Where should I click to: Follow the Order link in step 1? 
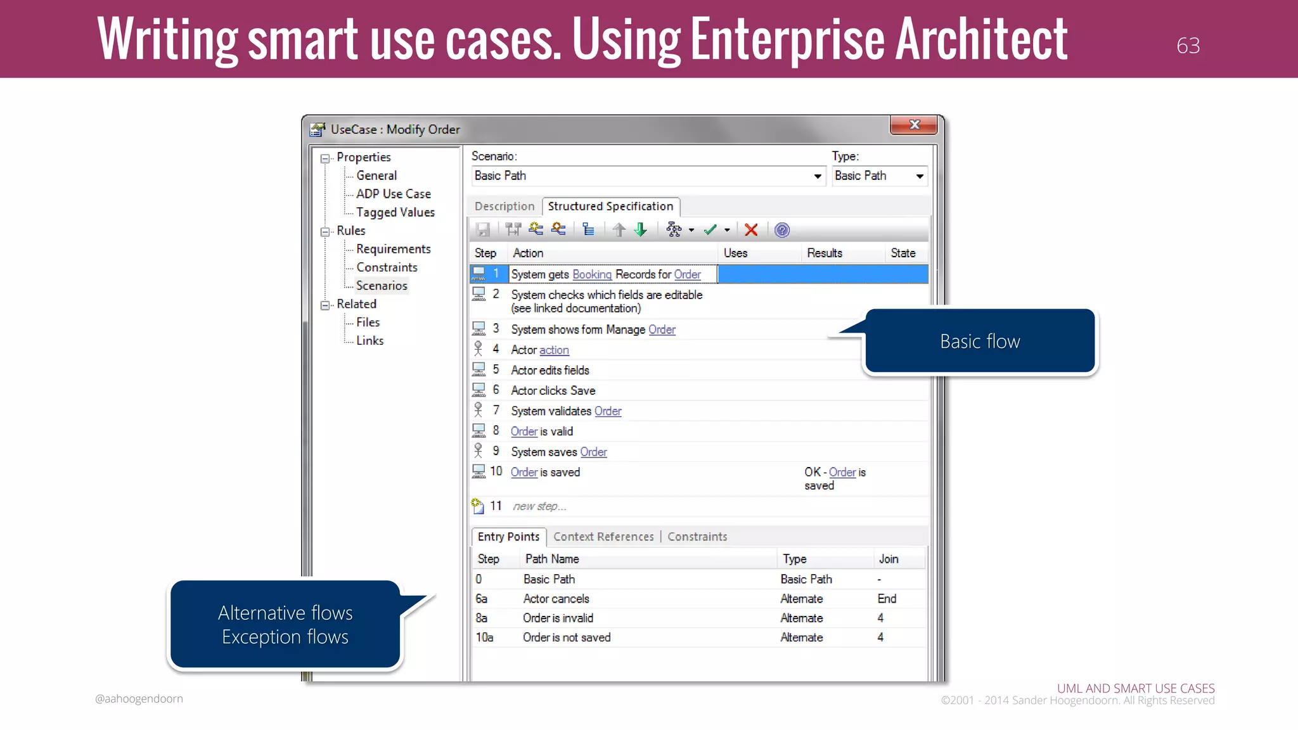[688, 274]
